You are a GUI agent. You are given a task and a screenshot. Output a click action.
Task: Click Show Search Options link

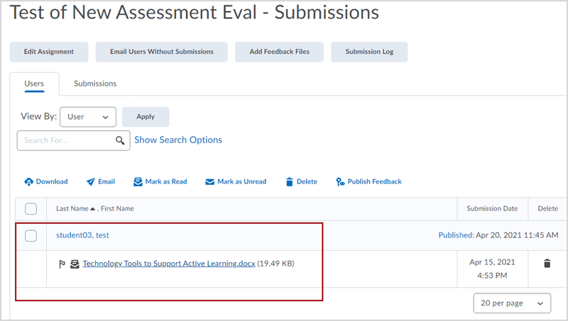(178, 140)
